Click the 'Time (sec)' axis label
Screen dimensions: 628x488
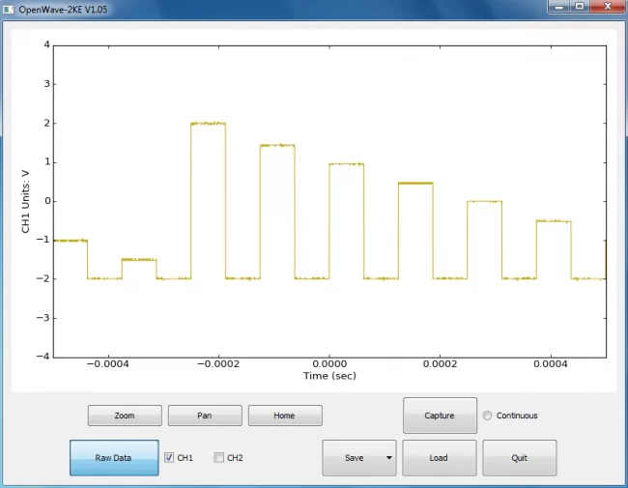click(x=329, y=376)
